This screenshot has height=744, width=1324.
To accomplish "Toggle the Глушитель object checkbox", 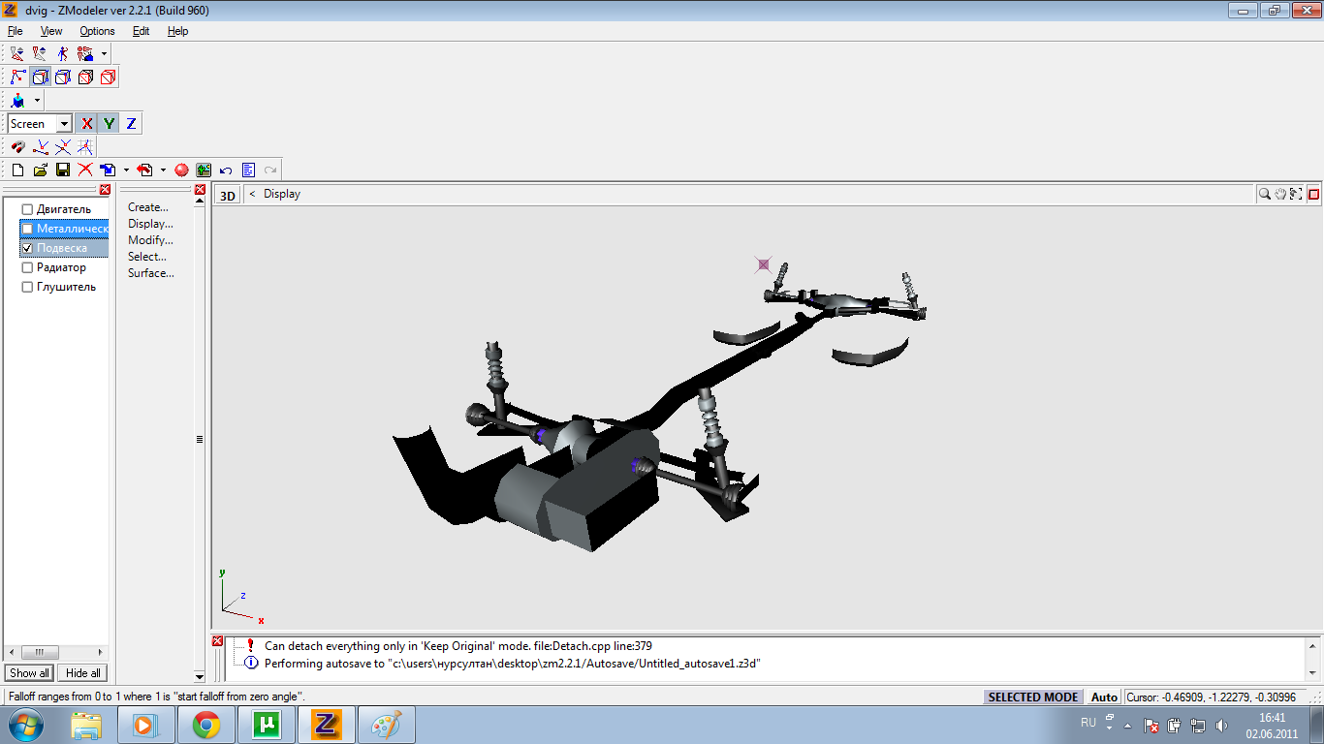I will tap(27, 287).
